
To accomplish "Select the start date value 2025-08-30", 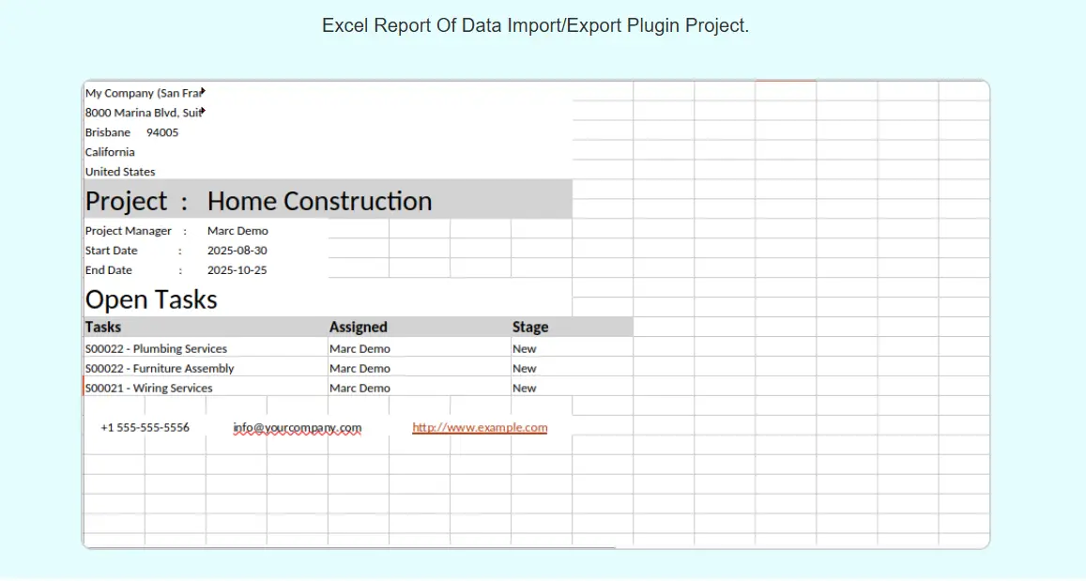I will pyautogui.click(x=237, y=251).
